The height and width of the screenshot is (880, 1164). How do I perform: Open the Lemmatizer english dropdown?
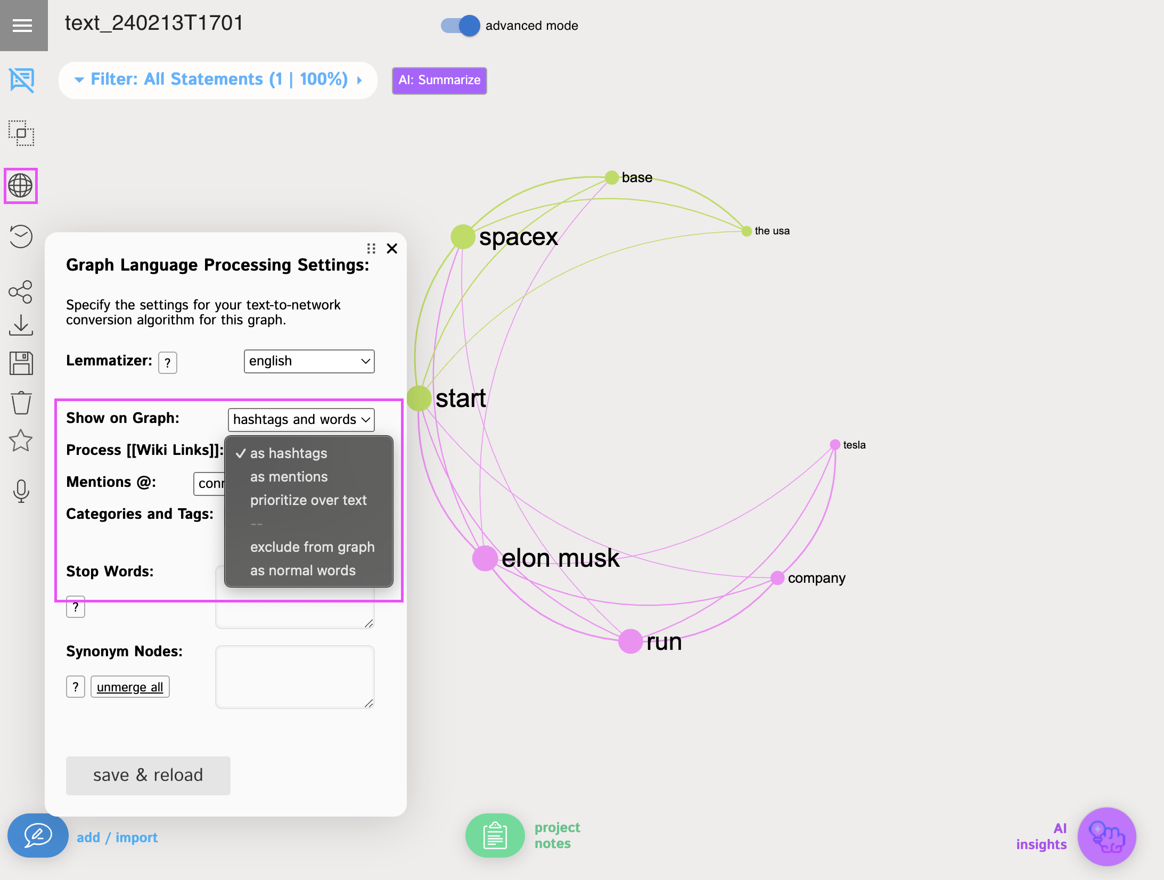tap(309, 361)
